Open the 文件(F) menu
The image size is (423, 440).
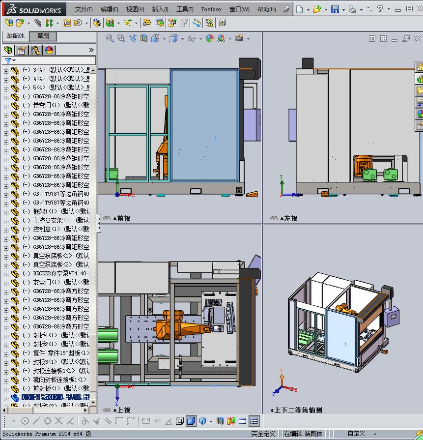click(84, 9)
